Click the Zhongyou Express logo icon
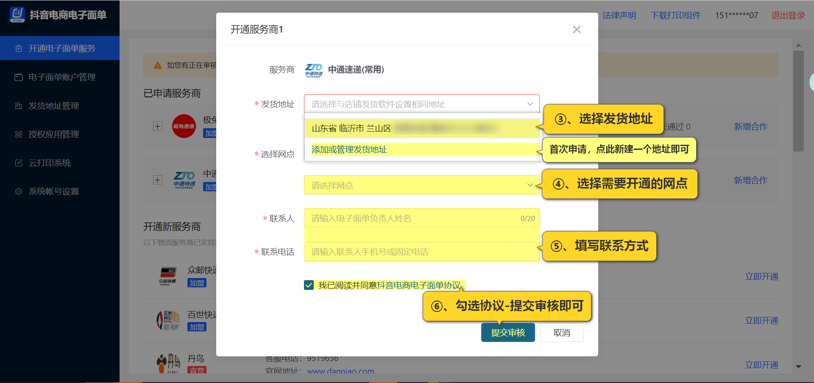Image resolution: width=814 pixels, height=383 pixels. [167, 276]
